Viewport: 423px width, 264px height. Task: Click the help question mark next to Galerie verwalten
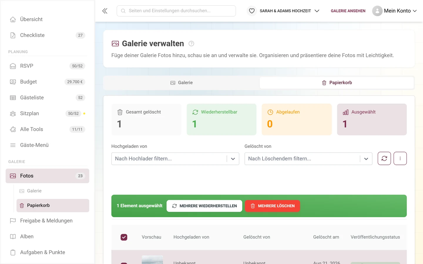(x=191, y=44)
